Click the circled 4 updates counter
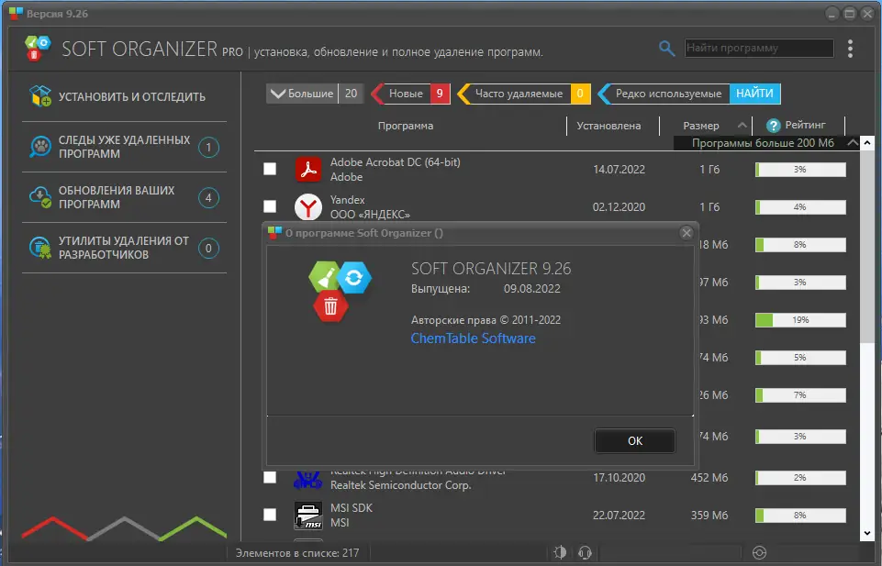 (208, 198)
